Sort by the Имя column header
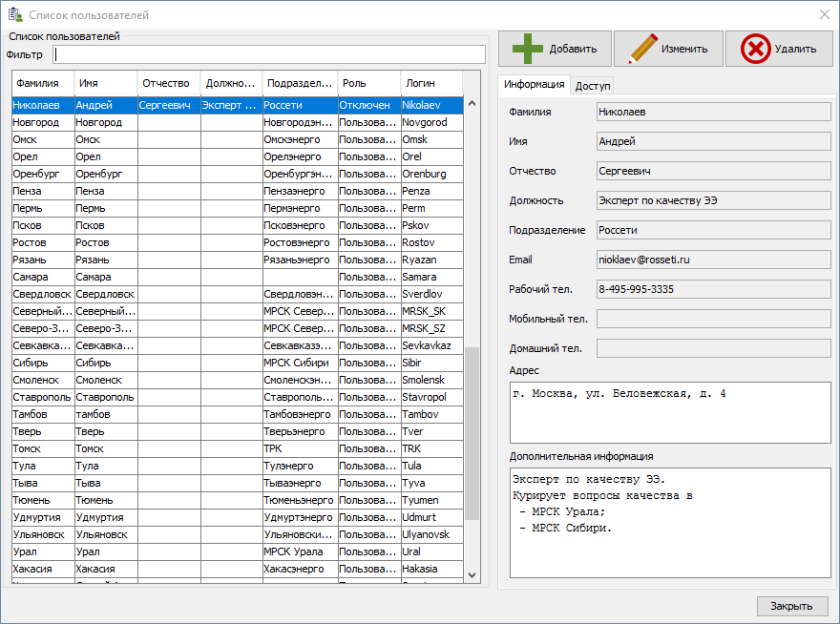 click(106, 83)
